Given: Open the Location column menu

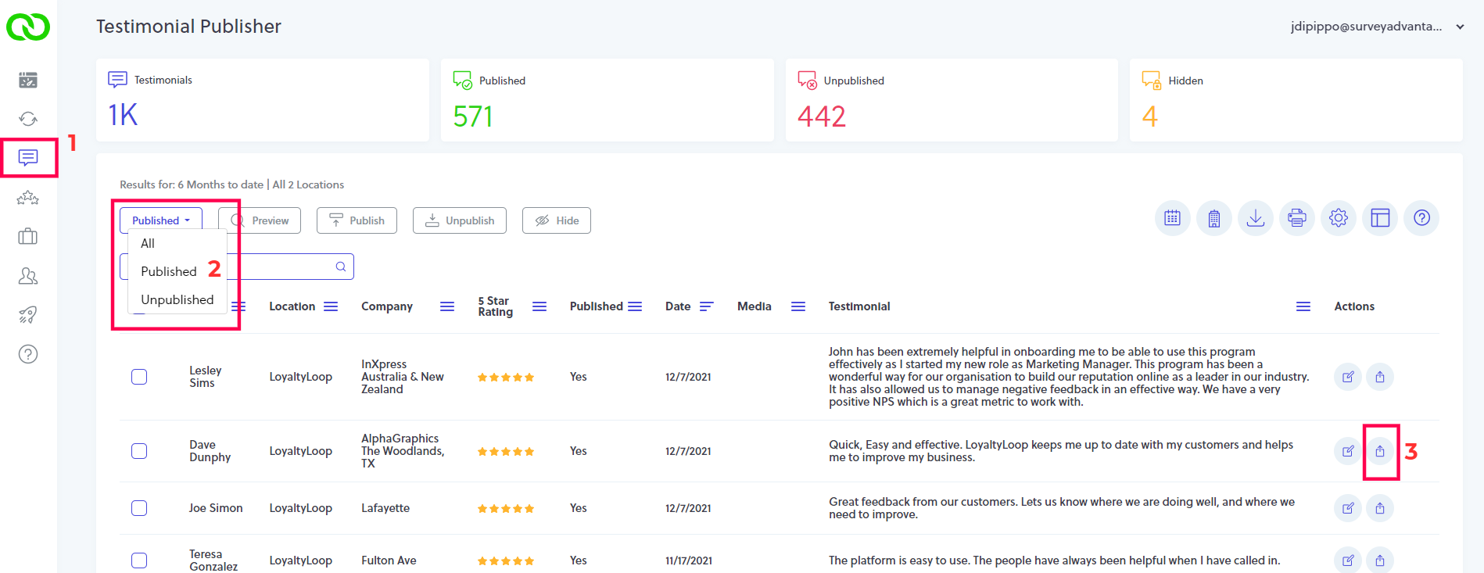Looking at the screenshot, I should [x=331, y=306].
